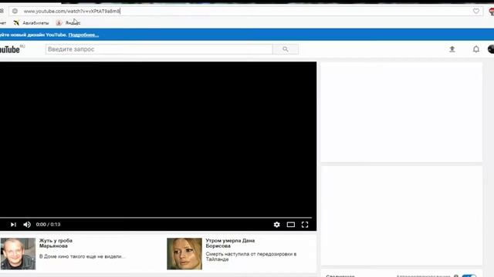Open the player settings gear
This screenshot has height=277, width=494.
coord(276,225)
